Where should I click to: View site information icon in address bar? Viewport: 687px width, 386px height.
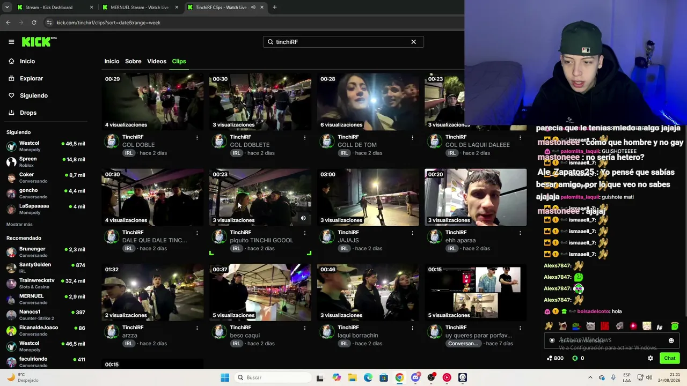click(x=49, y=23)
